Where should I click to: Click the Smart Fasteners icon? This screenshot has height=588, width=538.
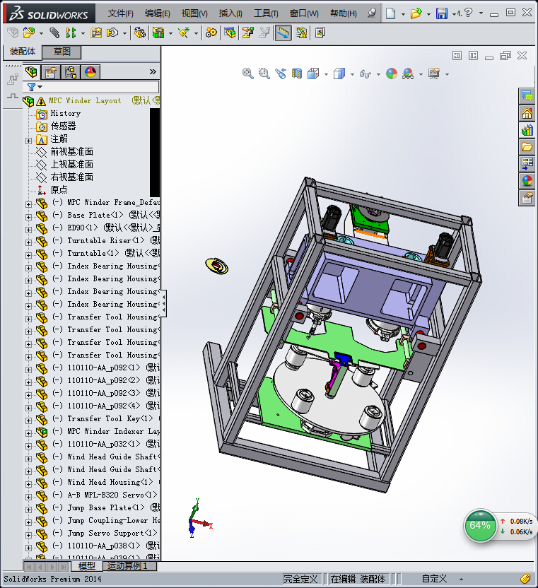tap(96, 33)
